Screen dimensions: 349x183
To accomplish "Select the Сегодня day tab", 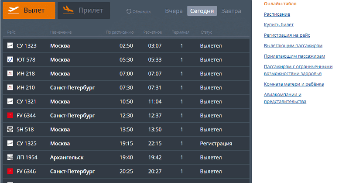I will tap(202, 11).
